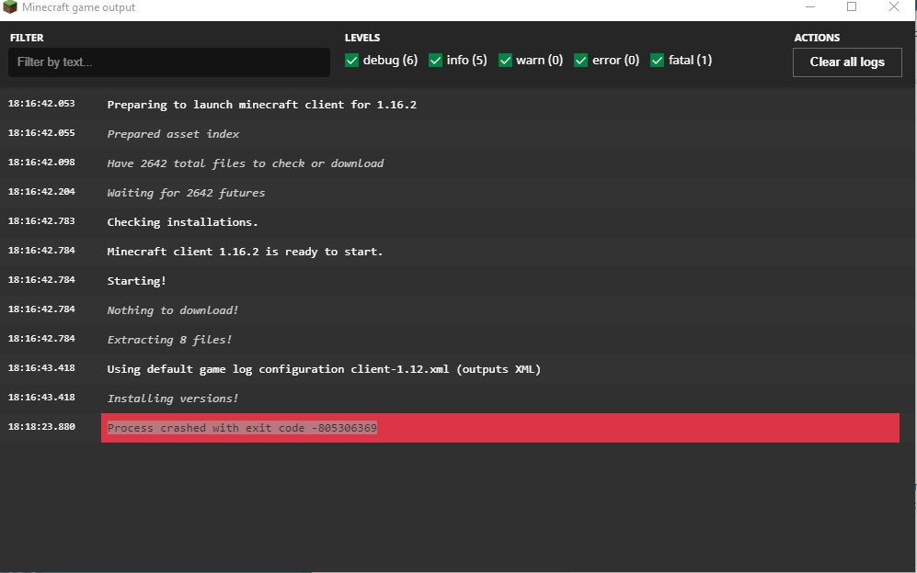Click the Checking installations log entry

point(182,222)
